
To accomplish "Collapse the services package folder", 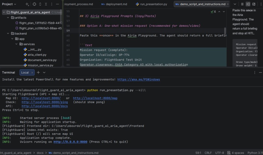I will (16, 44).
